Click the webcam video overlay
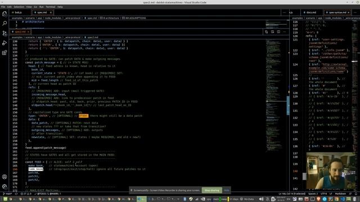 click(331, 171)
